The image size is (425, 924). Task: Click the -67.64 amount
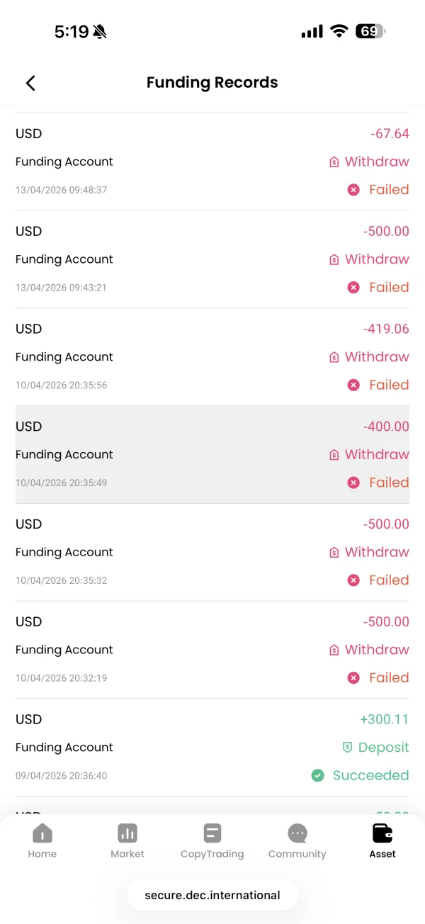(x=390, y=134)
